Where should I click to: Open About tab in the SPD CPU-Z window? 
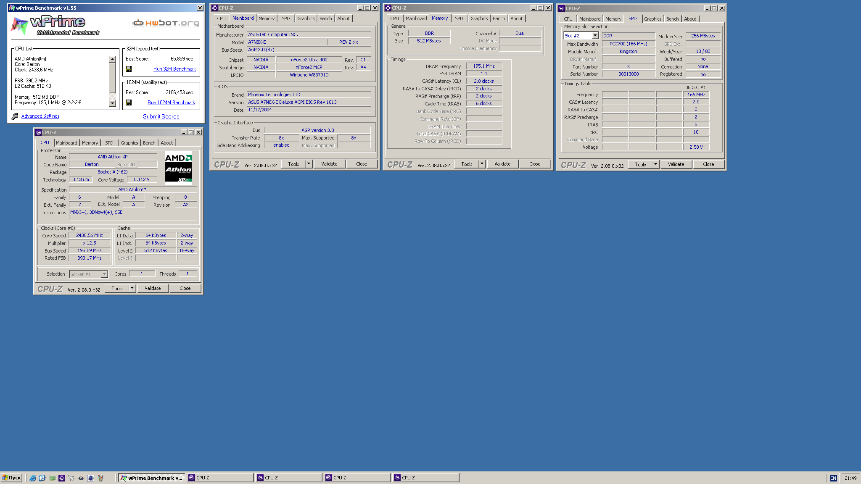click(x=690, y=19)
